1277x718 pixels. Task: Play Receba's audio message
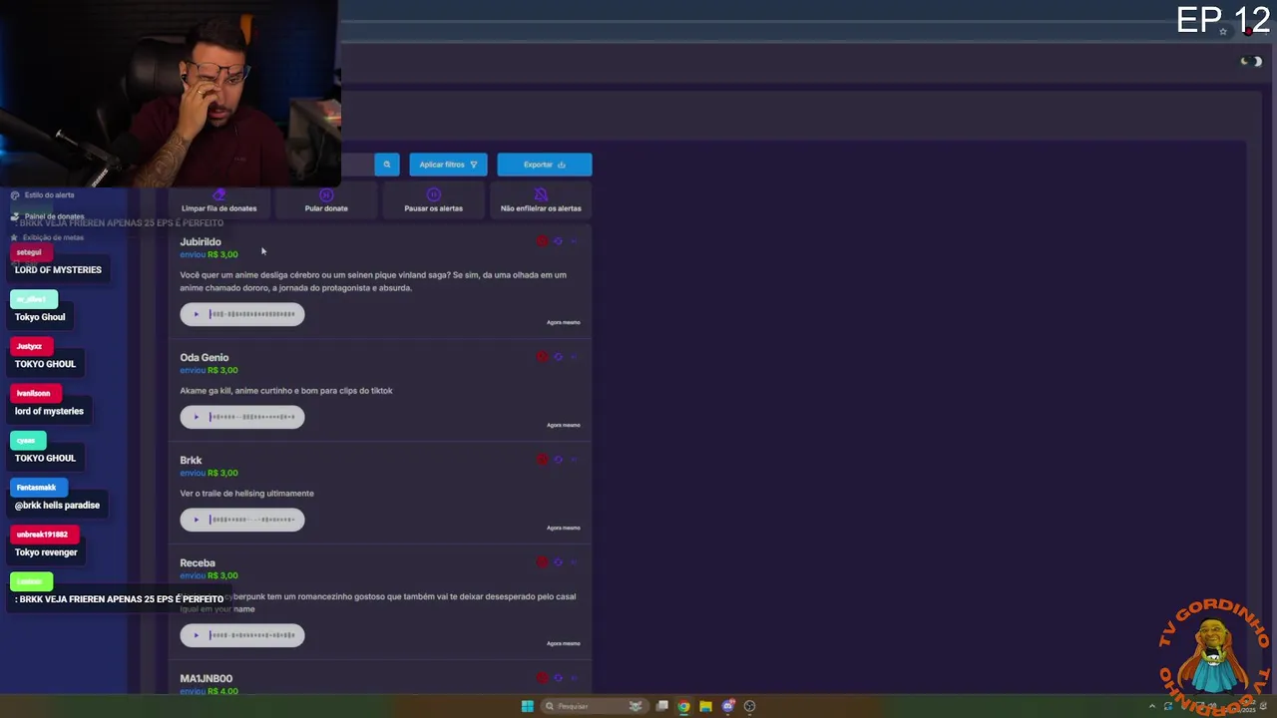click(196, 635)
